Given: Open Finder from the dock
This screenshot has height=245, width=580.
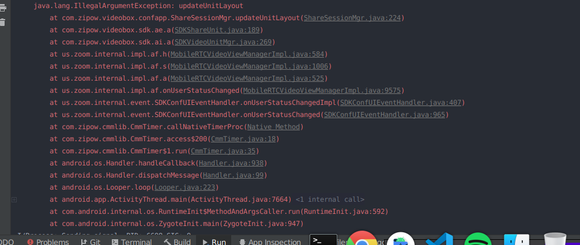Looking at the screenshot, I should click(x=517, y=239).
